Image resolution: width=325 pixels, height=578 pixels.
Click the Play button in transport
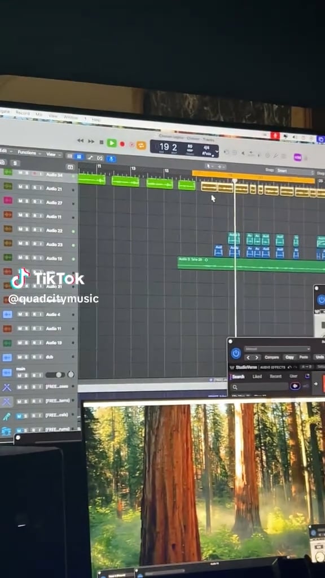[112, 143]
